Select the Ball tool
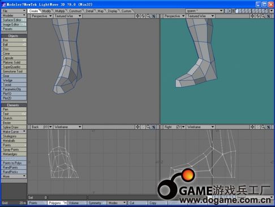 pos(14,44)
